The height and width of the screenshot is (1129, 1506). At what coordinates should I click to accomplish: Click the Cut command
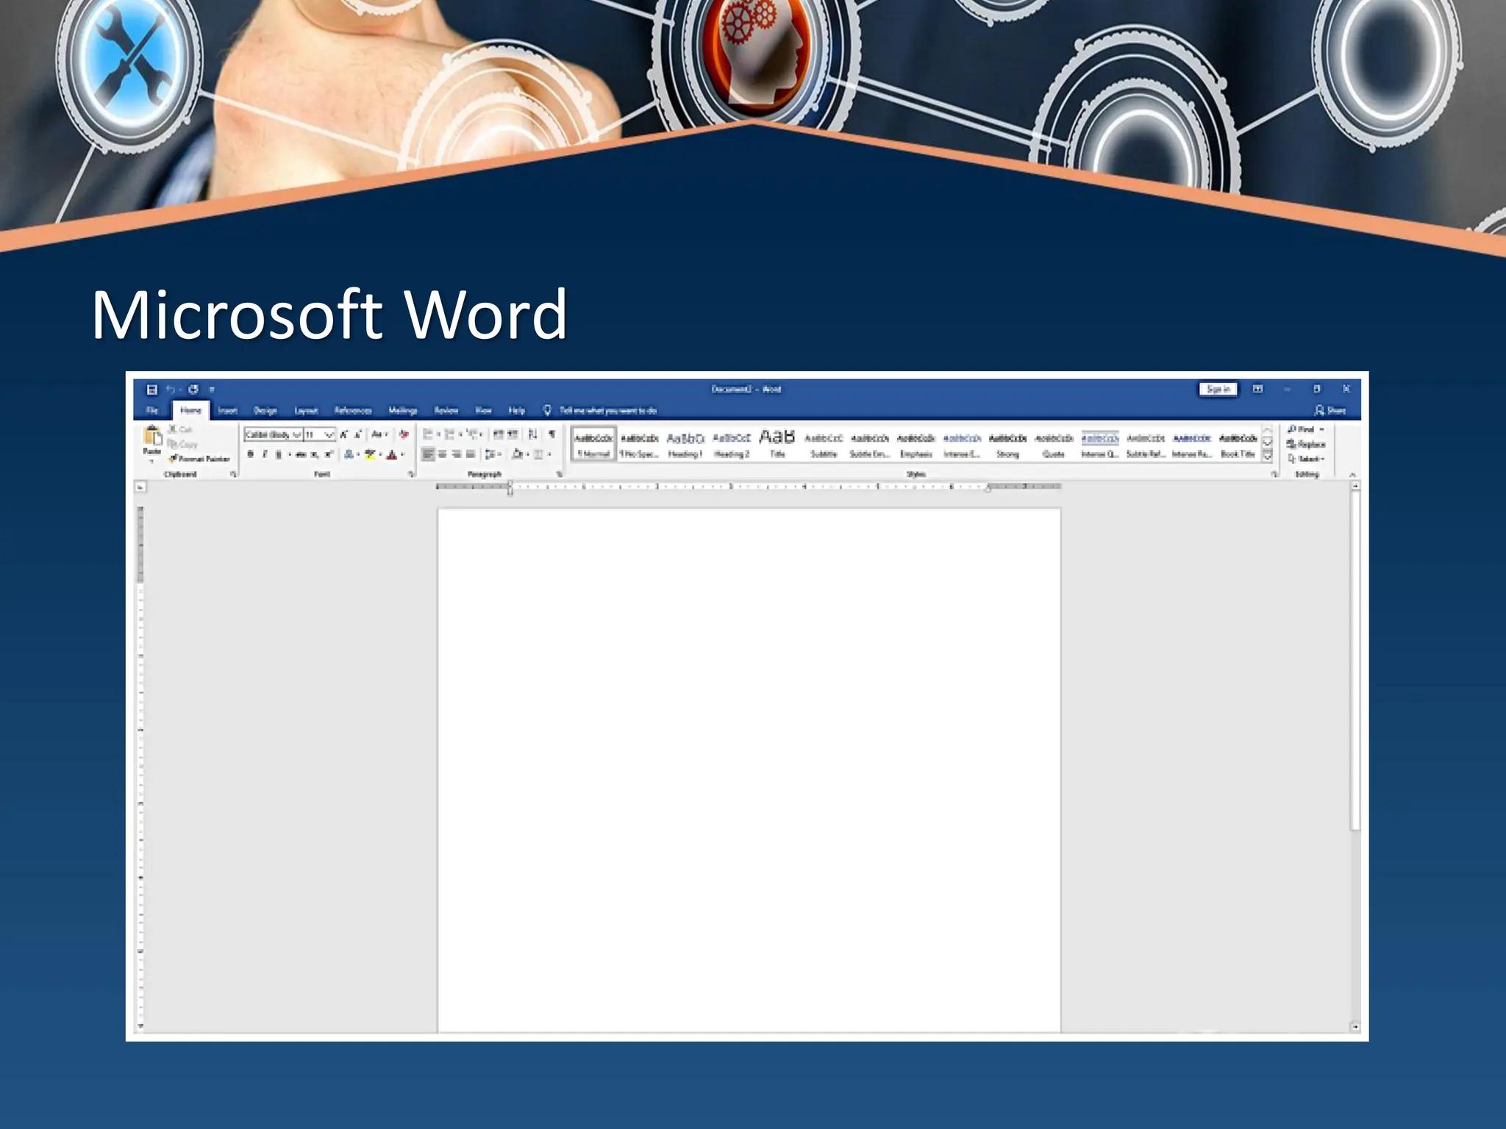pos(180,429)
